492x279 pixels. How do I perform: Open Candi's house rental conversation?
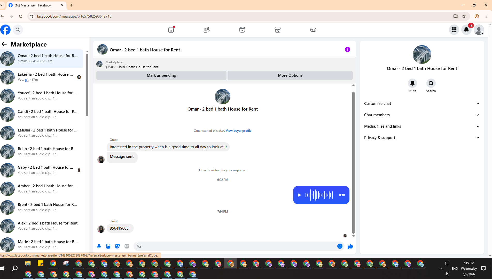point(42,114)
